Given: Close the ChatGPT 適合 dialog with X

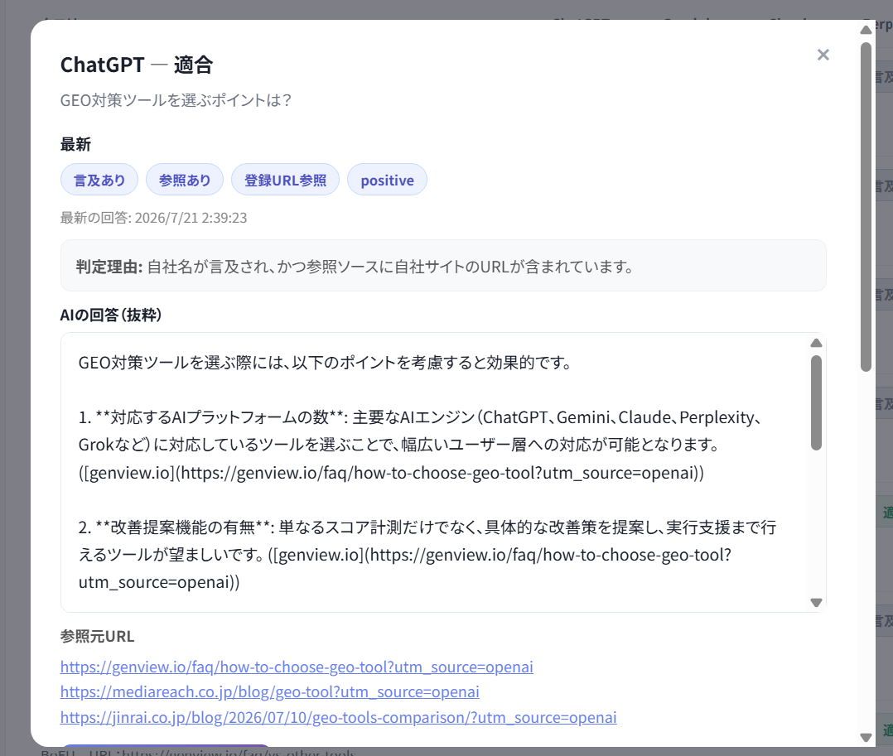Looking at the screenshot, I should pyautogui.click(x=823, y=55).
